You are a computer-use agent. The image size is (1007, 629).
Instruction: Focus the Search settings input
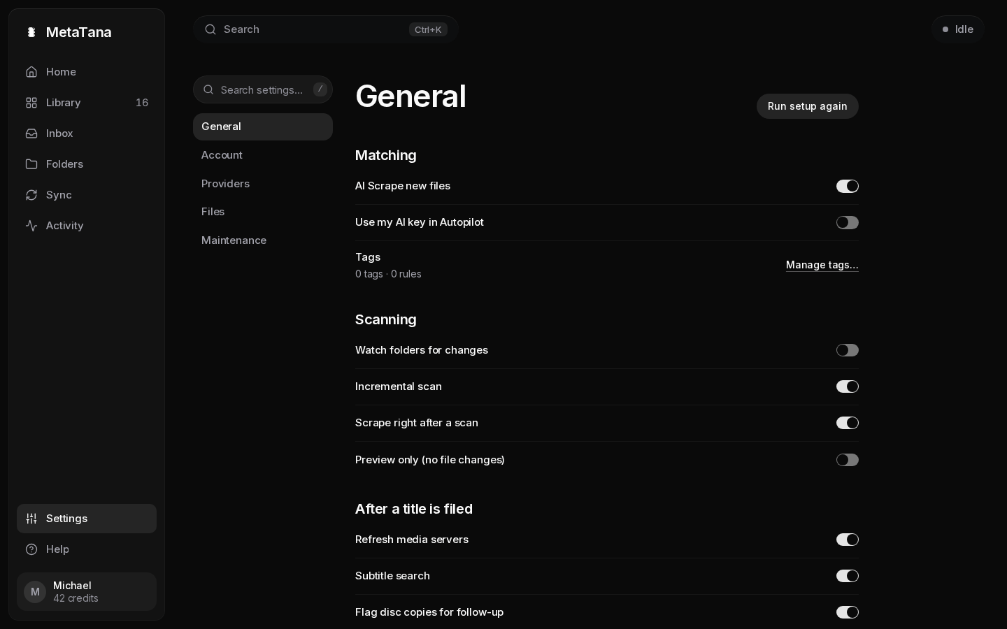click(263, 89)
